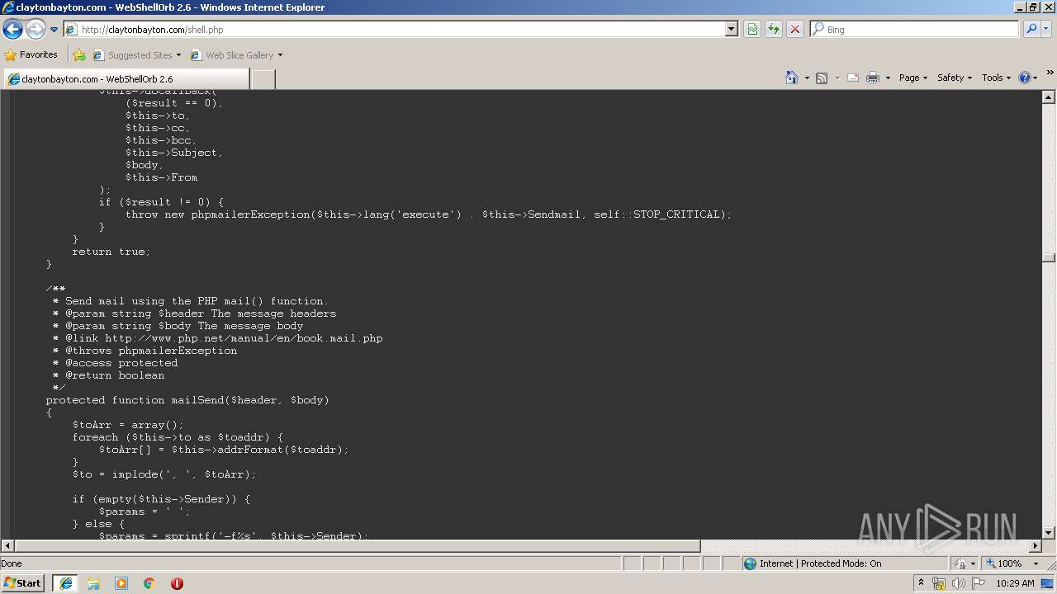Image resolution: width=1057 pixels, height=594 pixels.
Task: Go to the Home page icon
Action: pyautogui.click(x=791, y=78)
